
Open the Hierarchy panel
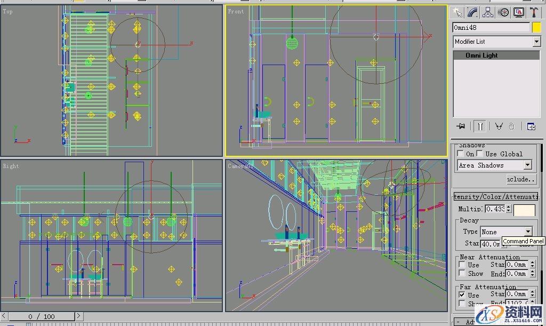coord(488,12)
